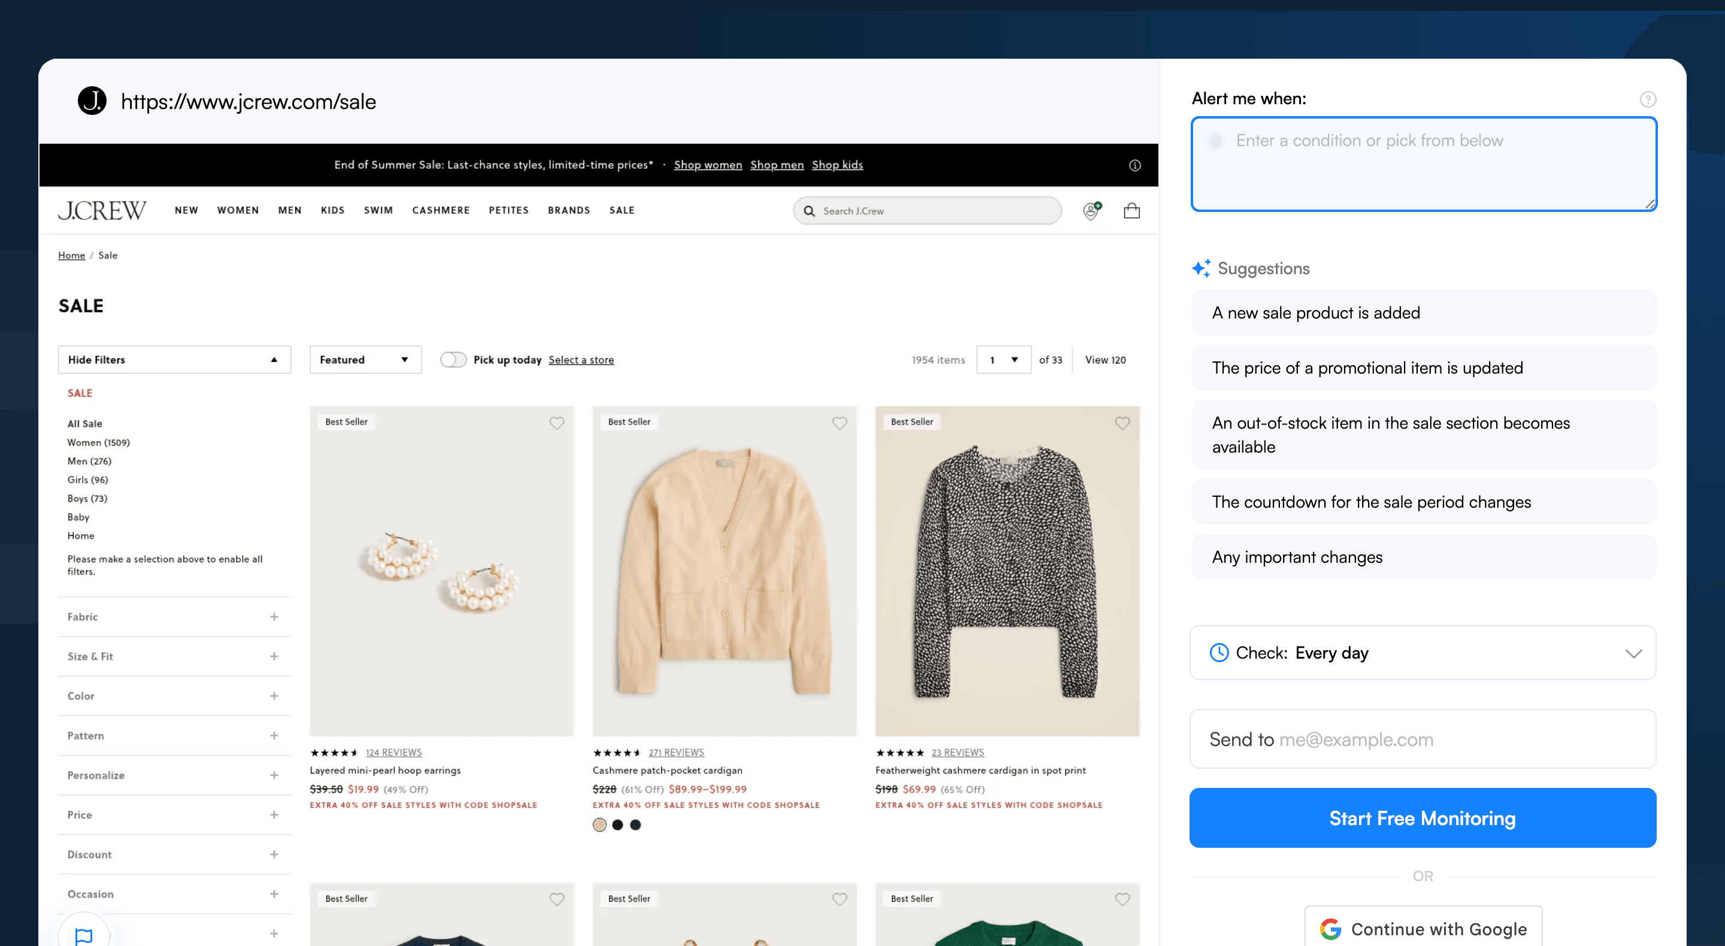The height and width of the screenshot is (946, 1725).
Task: Click the View 120 link
Action: coord(1105,359)
